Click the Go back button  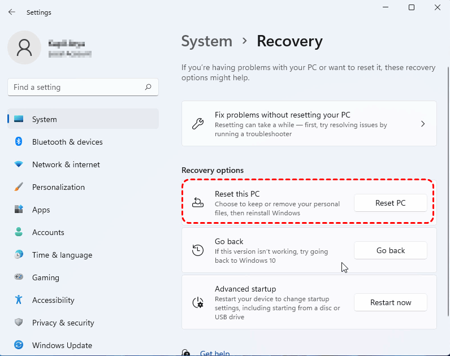(390, 250)
